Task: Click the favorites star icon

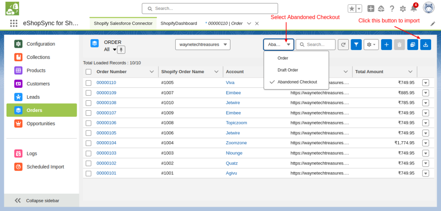Action: coord(352,9)
